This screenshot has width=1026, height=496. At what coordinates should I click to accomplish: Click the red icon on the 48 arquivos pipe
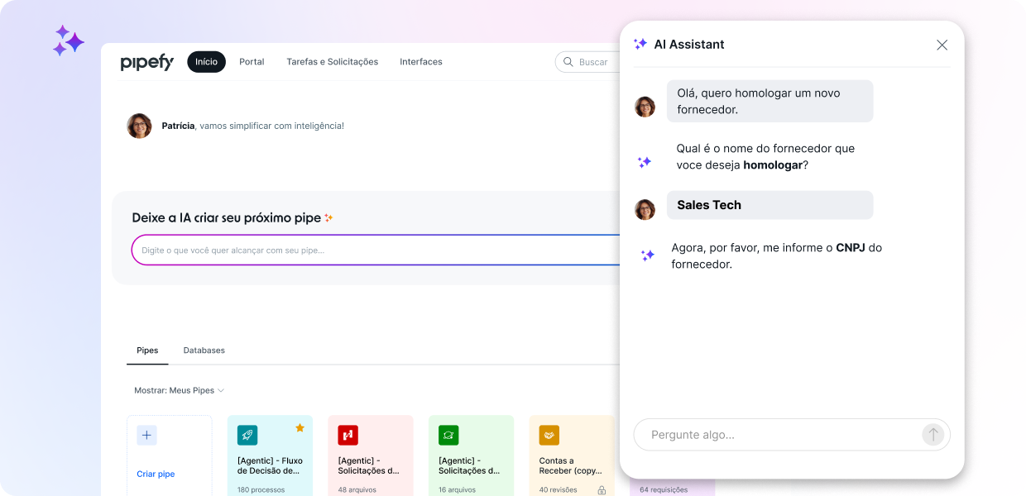(348, 436)
